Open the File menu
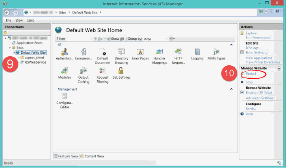This screenshot has height=168, width=286. pos(7,20)
